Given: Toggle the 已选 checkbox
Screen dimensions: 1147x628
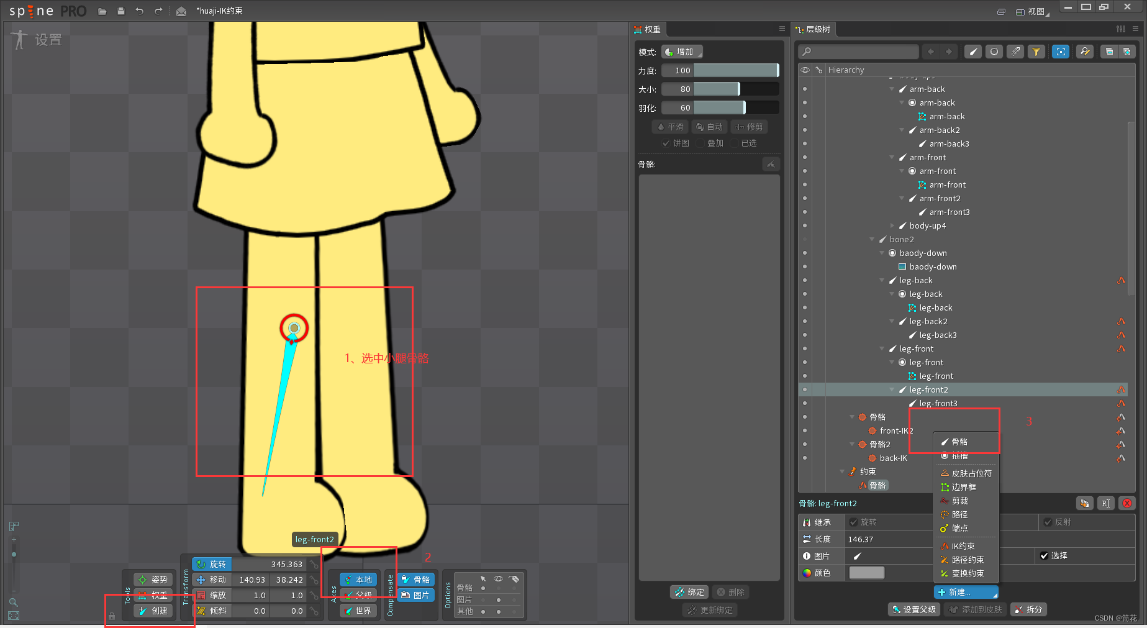Looking at the screenshot, I should (734, 143).
